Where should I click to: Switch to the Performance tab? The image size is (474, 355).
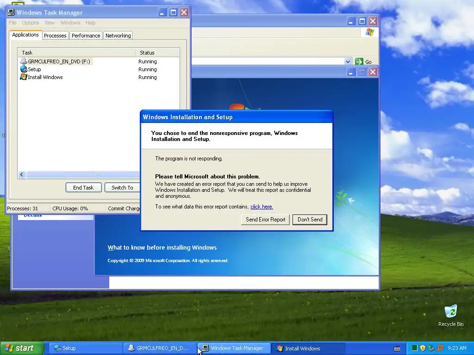point(86,35)
